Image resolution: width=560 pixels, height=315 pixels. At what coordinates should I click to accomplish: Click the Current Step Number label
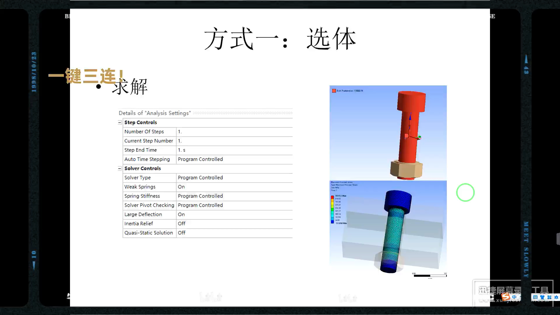149,141
